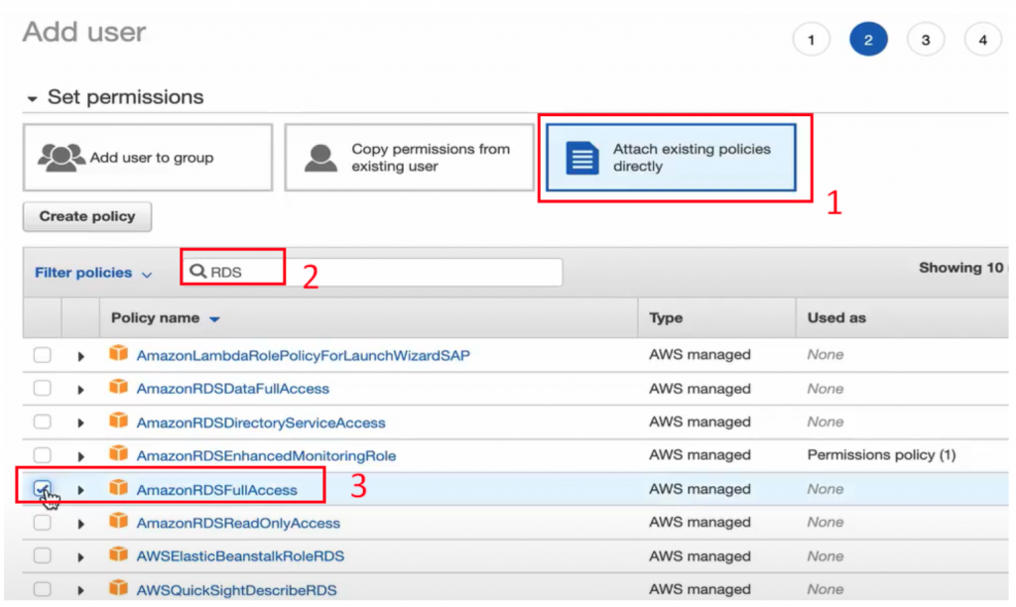1016x607 pixels.
Task: Click the policy cube icon for AmazonRDSFullAccess
Action: pyautogui.click(x=119, y=487)
